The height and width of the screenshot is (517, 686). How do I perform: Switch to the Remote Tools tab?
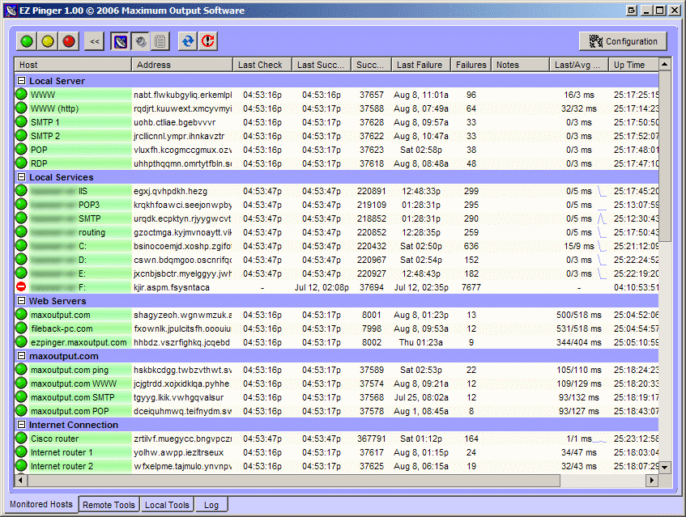[x=109, y=505]
